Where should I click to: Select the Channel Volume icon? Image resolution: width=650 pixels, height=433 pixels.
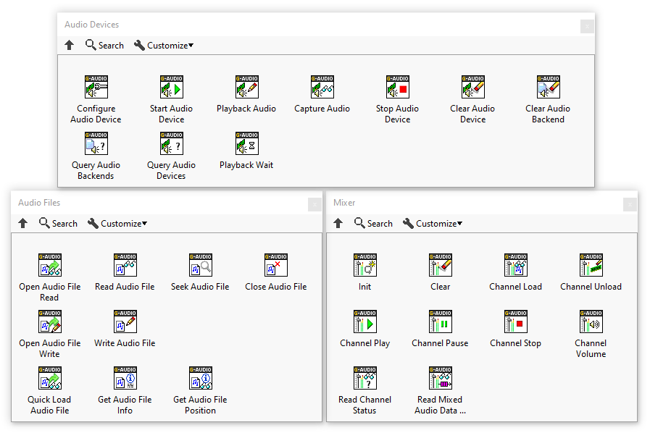[591, 322]
